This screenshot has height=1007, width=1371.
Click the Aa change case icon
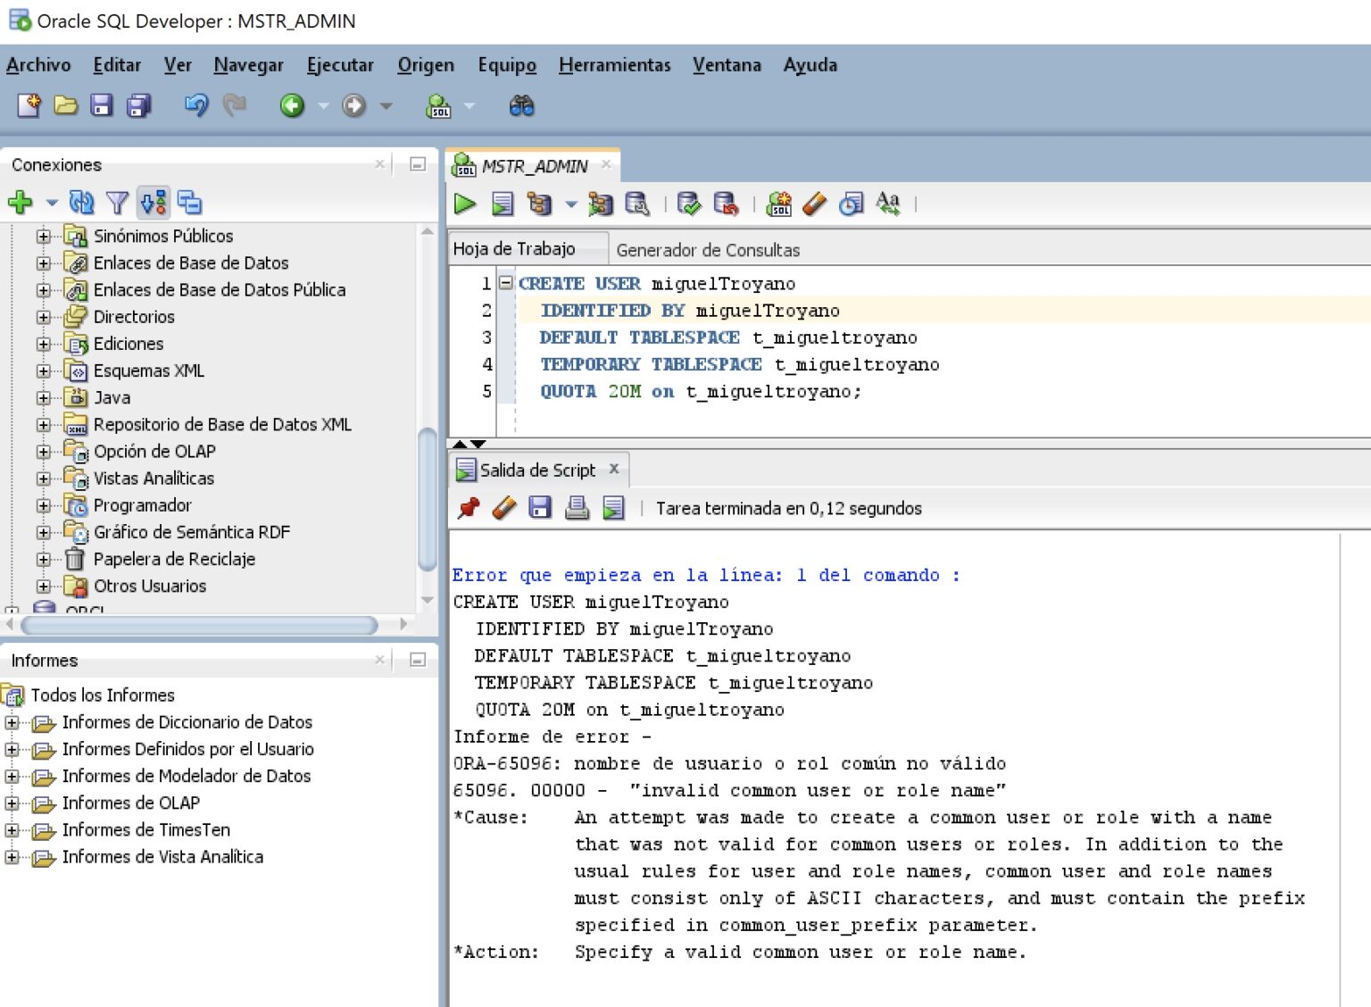pyautogui.click(x=888, y=204)
